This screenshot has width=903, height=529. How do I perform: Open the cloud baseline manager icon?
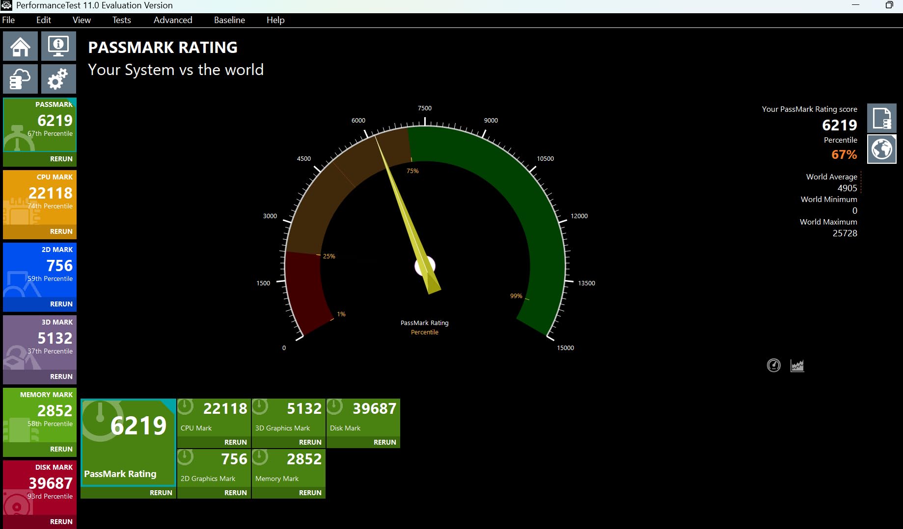20,79
